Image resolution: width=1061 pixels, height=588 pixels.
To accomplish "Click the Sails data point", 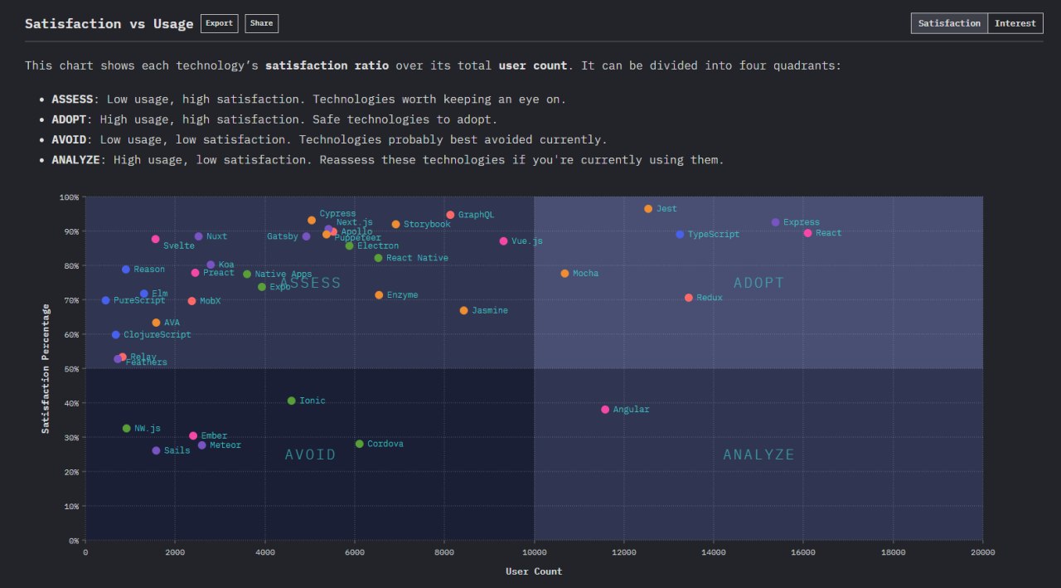I will pos(156,450).
